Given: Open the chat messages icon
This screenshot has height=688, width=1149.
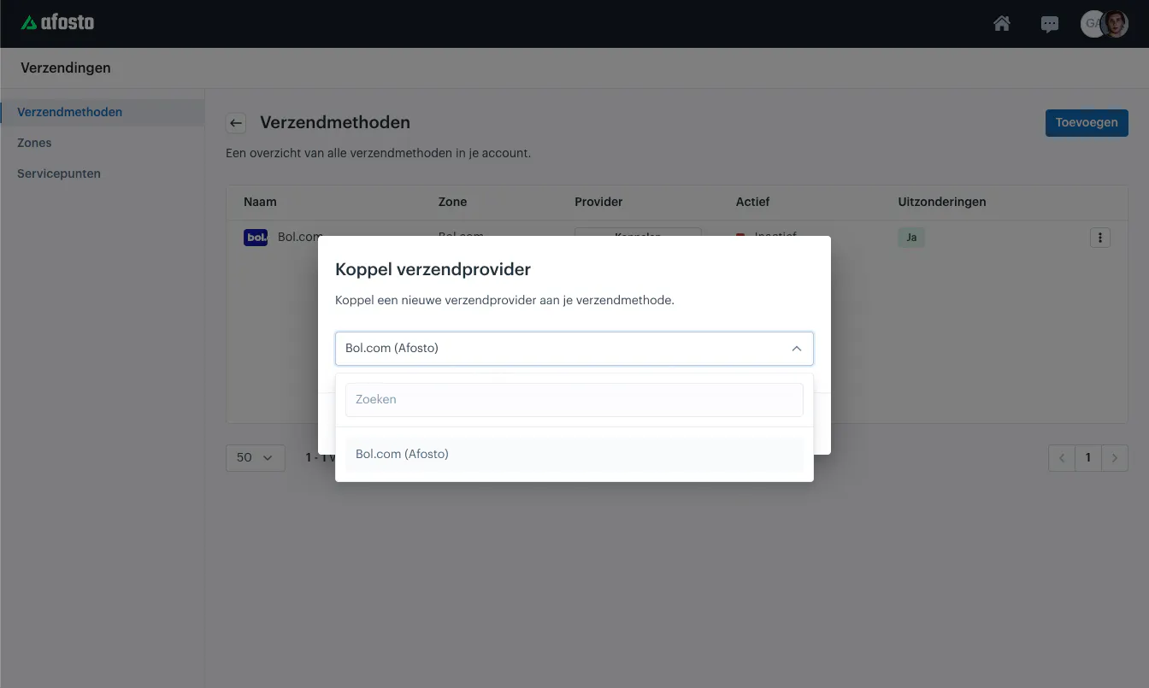Looking at the screenshot, I should coord(1050,24).
